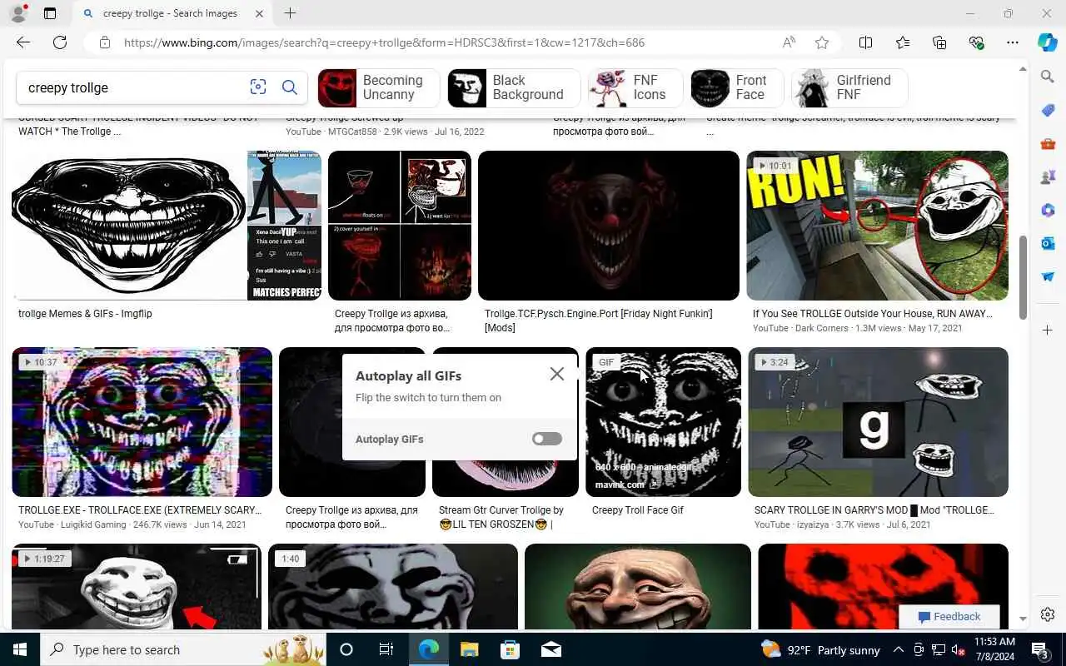The height and width of the screenshot is (666, 1066).
Task: Open 'Trollge.TCF.Pysch.Engine.Port' result link
Action: [598, 321]
